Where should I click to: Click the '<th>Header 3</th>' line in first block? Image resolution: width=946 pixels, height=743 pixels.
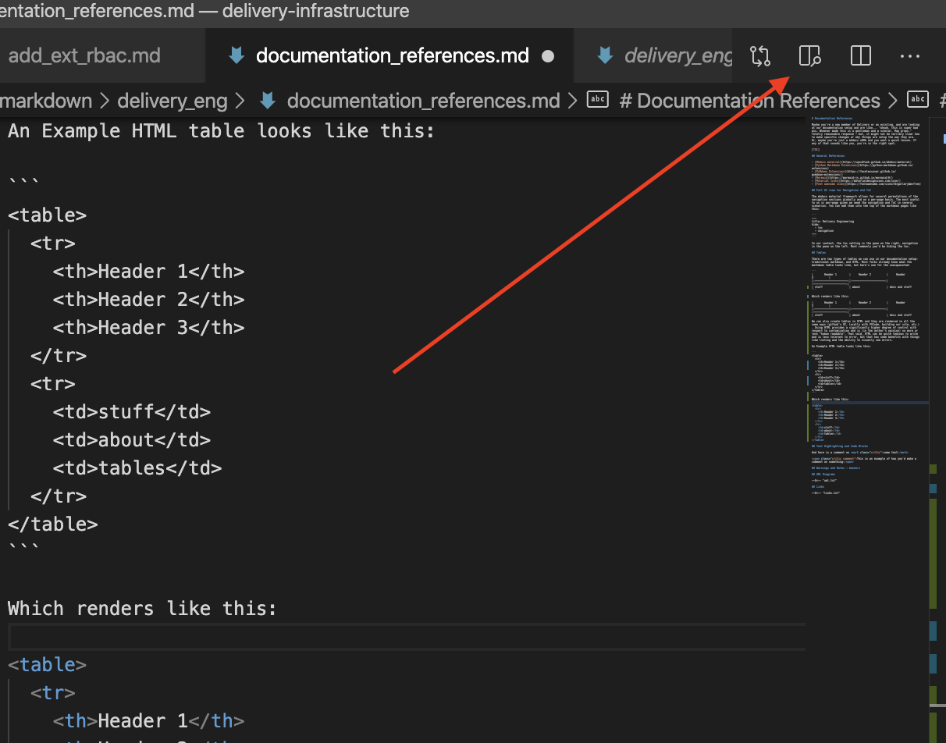(148, 328)
